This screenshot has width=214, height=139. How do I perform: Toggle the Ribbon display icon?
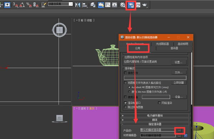click(101, 5)
